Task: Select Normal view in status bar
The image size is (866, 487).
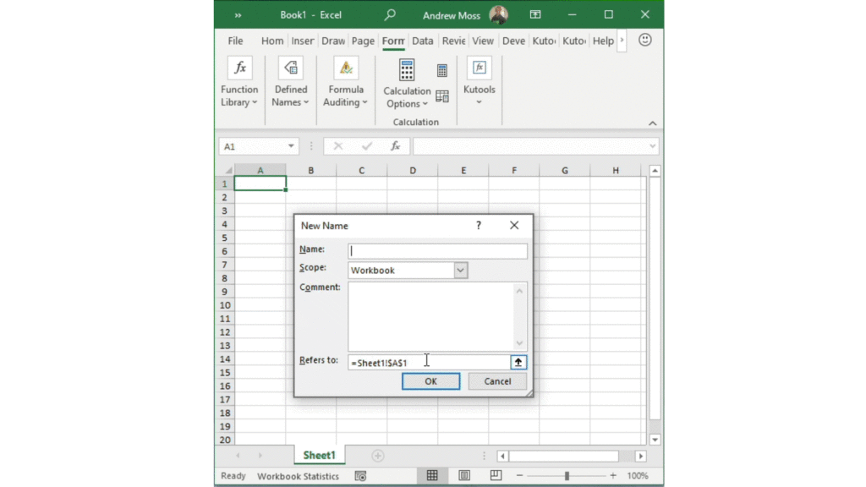Action: pos(432,476)
